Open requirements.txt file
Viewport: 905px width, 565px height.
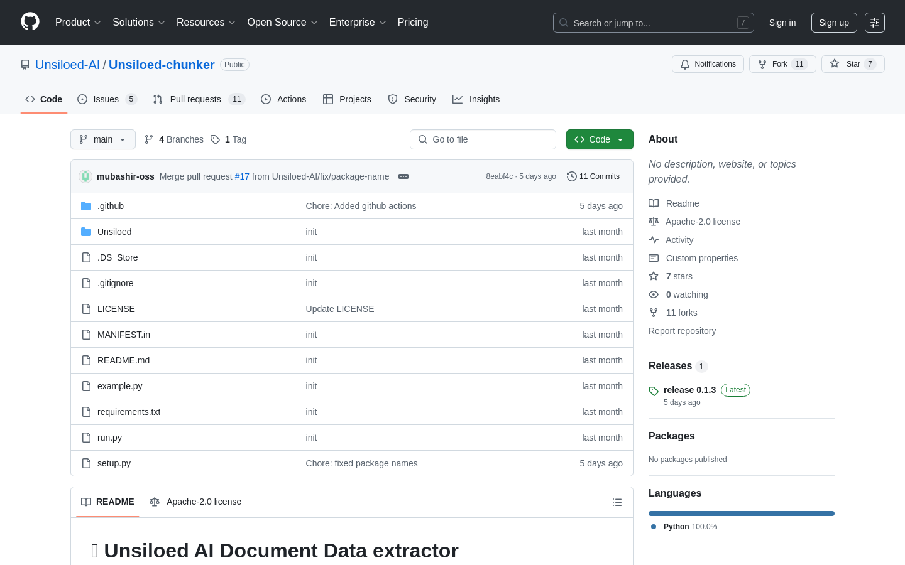pos(129,412)
